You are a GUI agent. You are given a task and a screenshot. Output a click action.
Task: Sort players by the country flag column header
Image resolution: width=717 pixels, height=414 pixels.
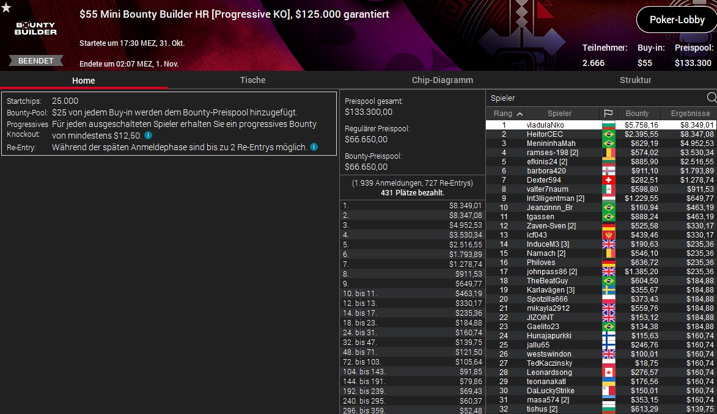[x=608, y=114]
